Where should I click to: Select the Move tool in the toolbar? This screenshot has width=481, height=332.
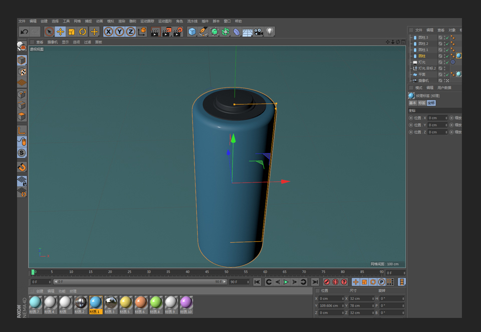59,32
